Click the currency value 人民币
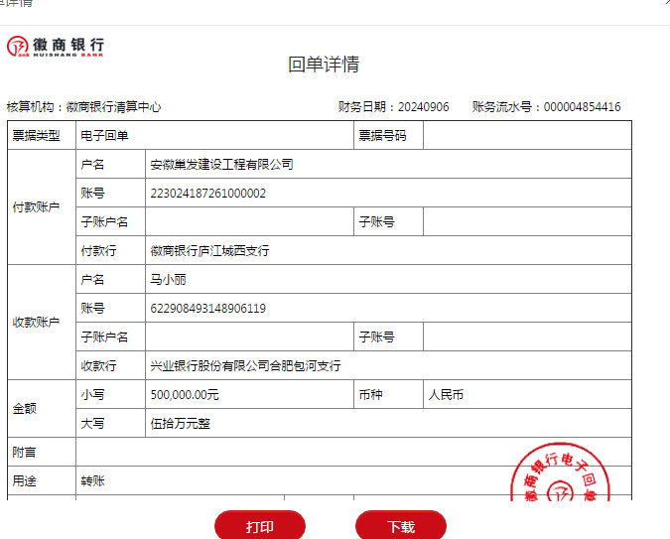Viewport: 670px width, 539px height. tap(446, 395)
